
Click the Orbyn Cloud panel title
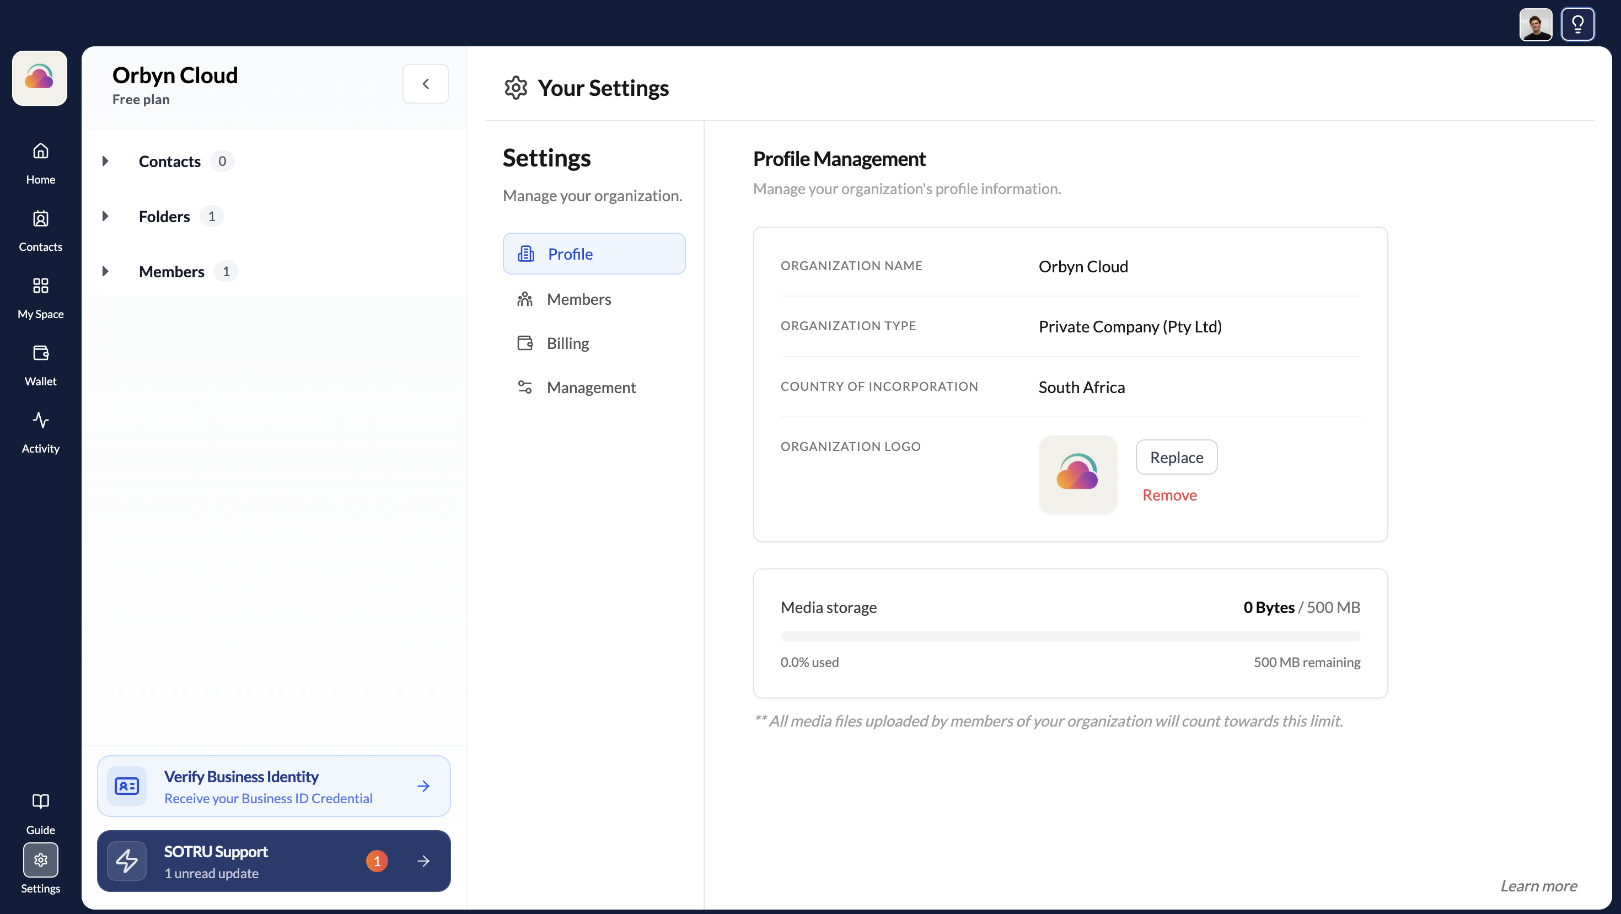(x=175, y=76)
